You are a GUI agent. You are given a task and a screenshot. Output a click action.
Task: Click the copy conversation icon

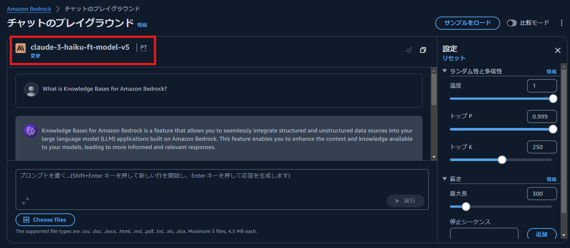click(x=423, y=50)
